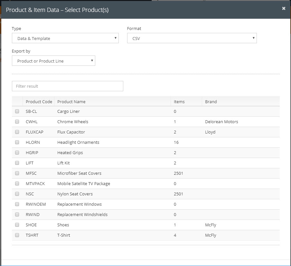Tick the FLUXCAP Flux Capacitor checkbox

tap(17, 132)
